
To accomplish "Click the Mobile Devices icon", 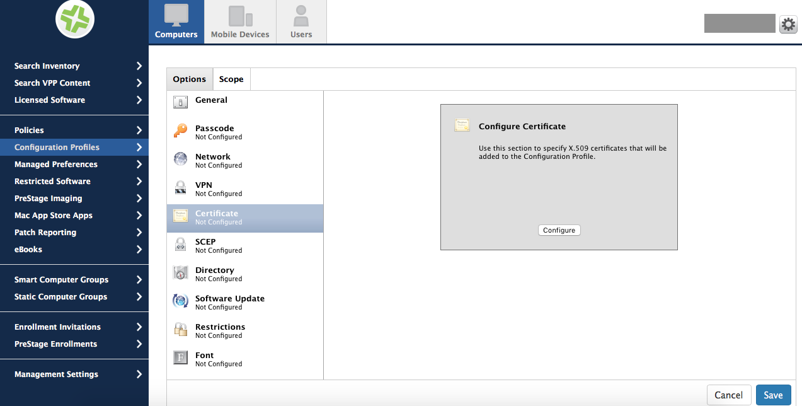I will tap(240, 16).
